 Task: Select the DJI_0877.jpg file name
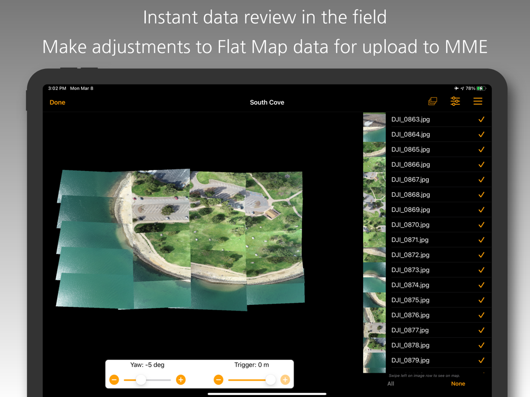pyautogui.click(x=410, y=330)
